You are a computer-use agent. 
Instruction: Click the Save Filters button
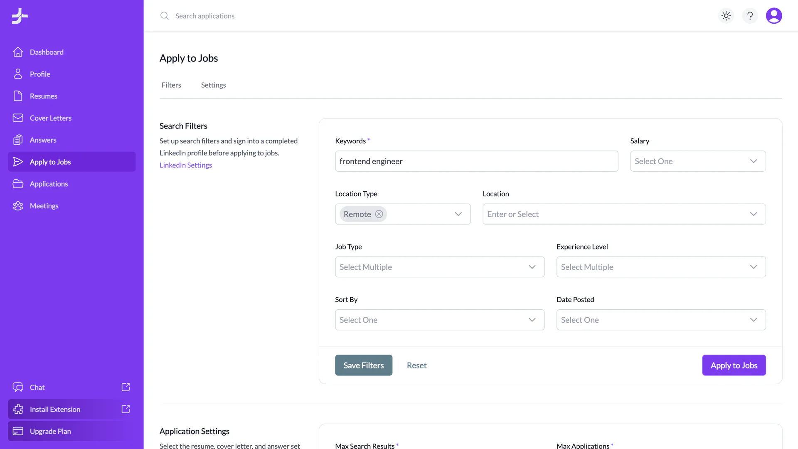(x=363, y=365)
